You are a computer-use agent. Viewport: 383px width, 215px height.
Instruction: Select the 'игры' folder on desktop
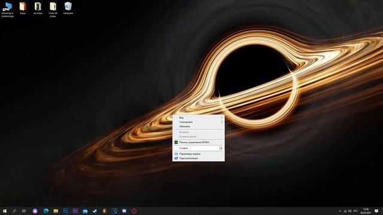(23, 8)
